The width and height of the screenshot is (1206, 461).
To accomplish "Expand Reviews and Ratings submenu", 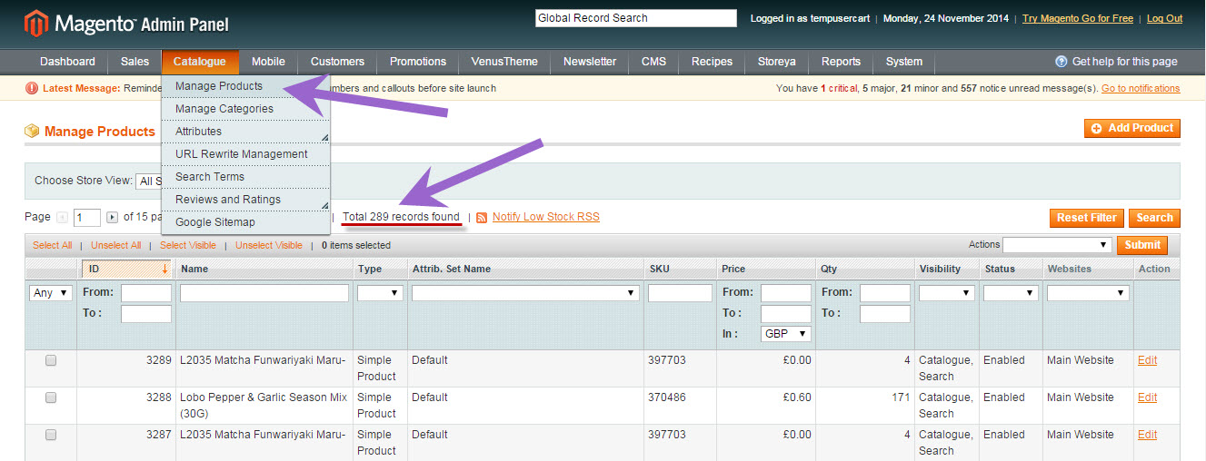I will 245,200.
